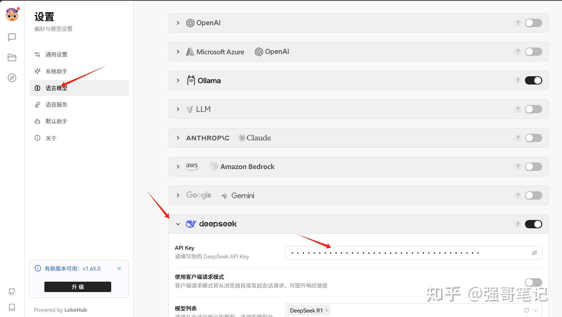Expand the Anthropic Claude section
Screen dimensions: 562x317
tap(178, 138)
